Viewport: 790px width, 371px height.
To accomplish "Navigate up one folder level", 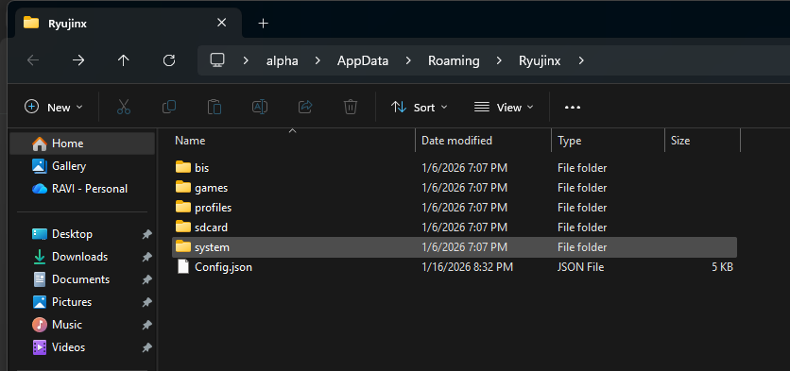I will tap(124, 61).
